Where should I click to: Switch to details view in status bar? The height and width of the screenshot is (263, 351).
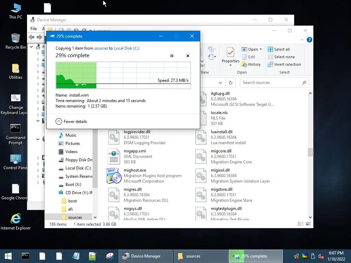[x=301, y=224]
